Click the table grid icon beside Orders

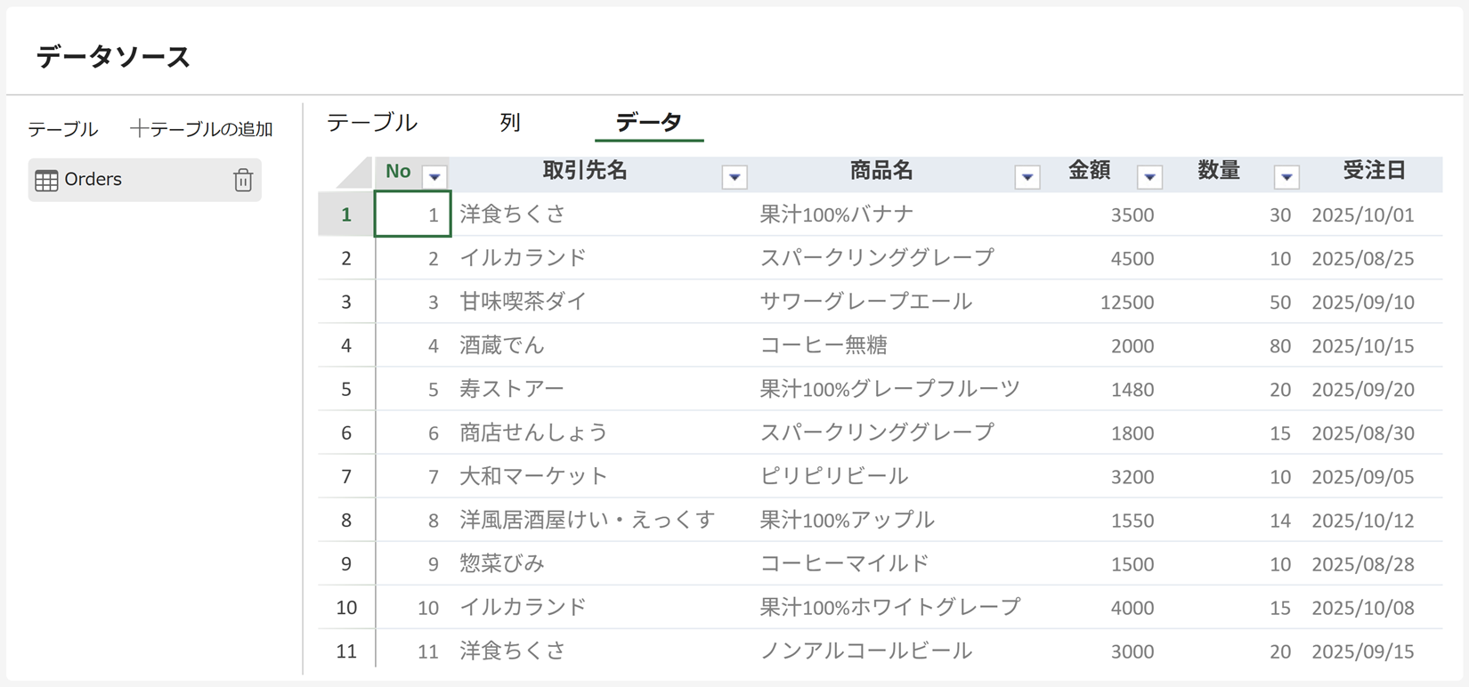pyautogui.click(x=46, y=181)
